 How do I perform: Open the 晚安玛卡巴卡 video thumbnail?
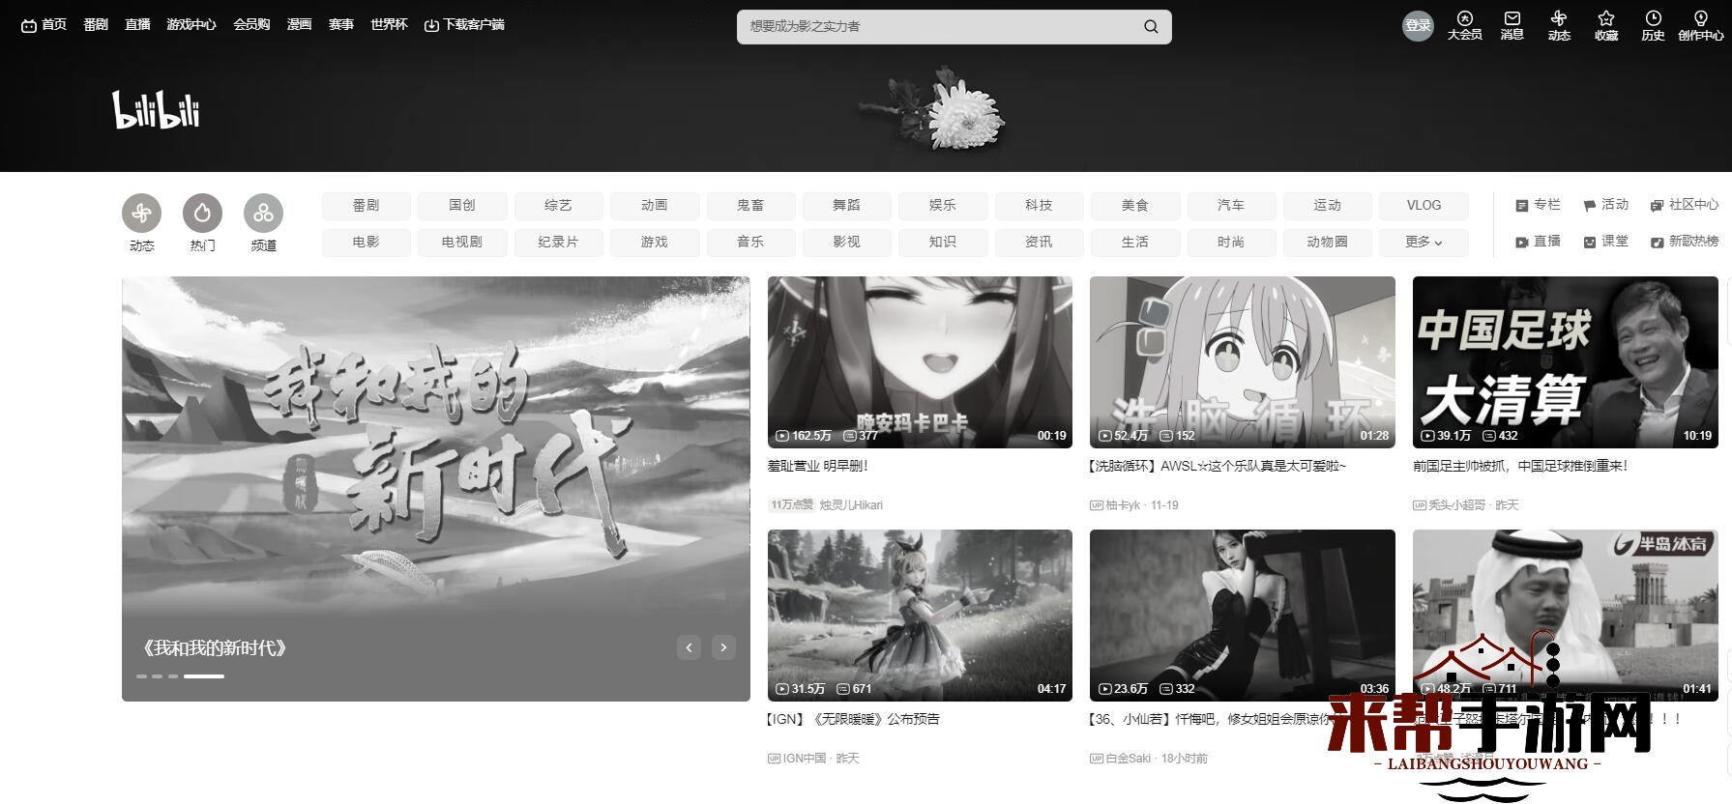point(920,362)
